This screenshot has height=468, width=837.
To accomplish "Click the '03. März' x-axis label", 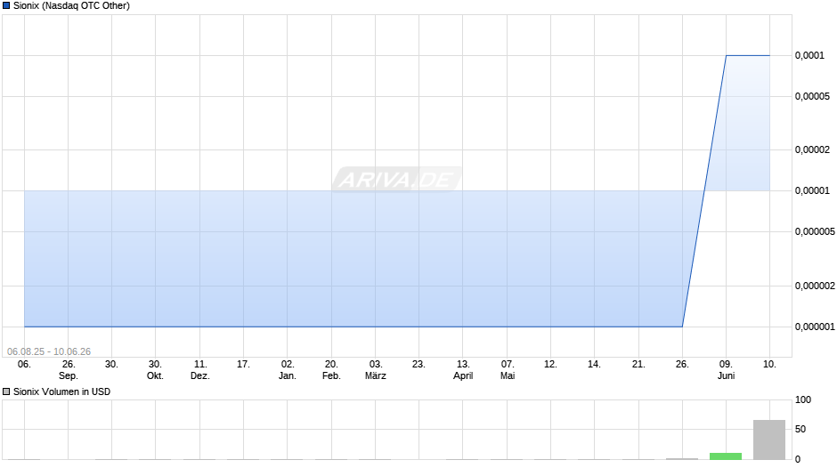I will tap(375, 370).
